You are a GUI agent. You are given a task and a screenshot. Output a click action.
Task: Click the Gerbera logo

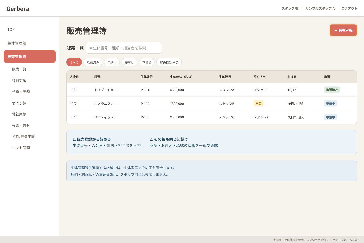click(x=18, y=9)
